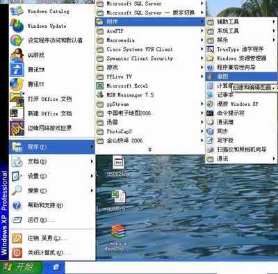Choose 关闭计算机(U) shut down

click(x=52, y=252)
